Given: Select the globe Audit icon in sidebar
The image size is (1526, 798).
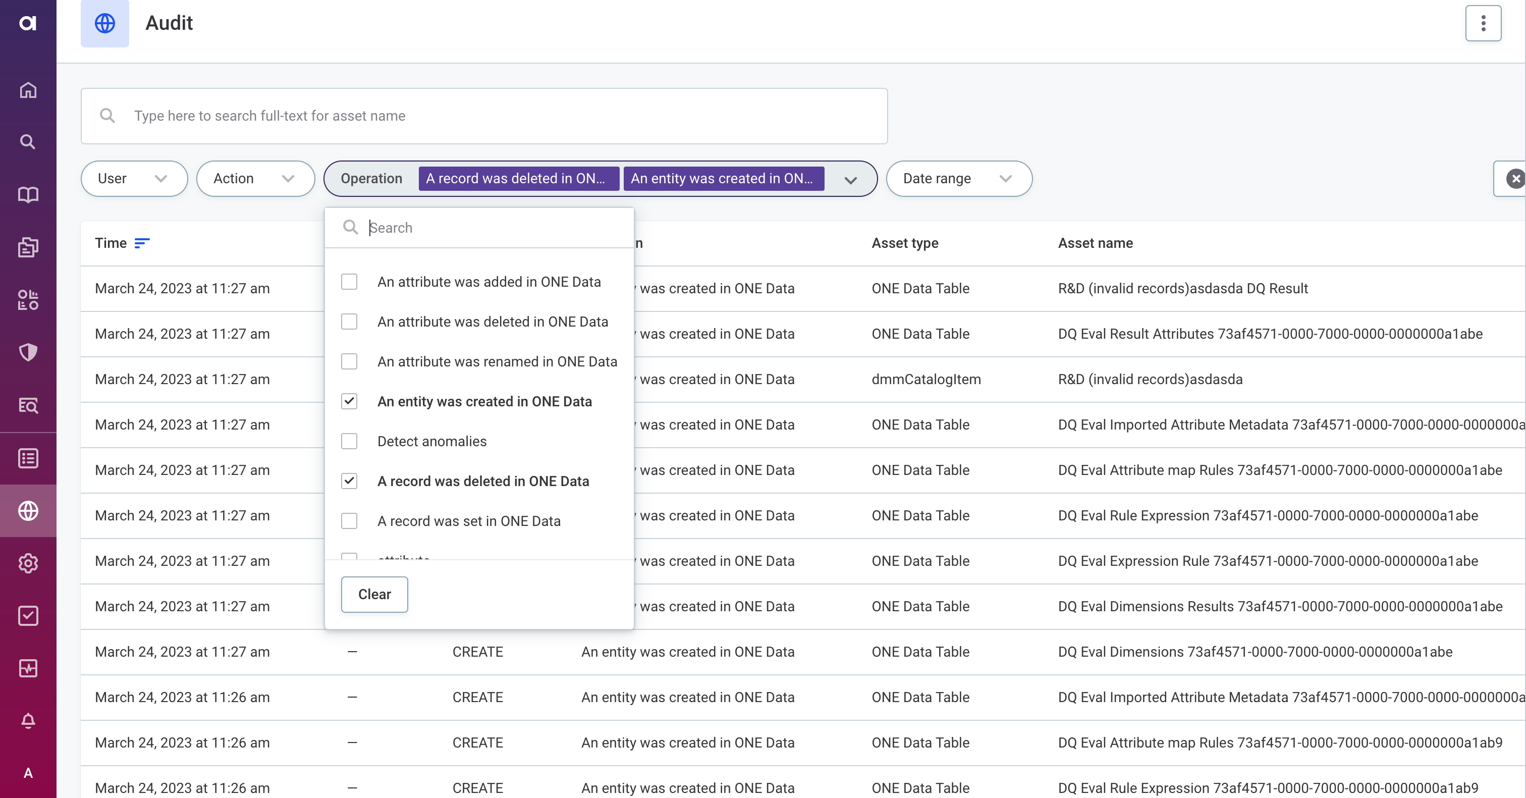Looking at the screenshot, I should click(28, 511).
